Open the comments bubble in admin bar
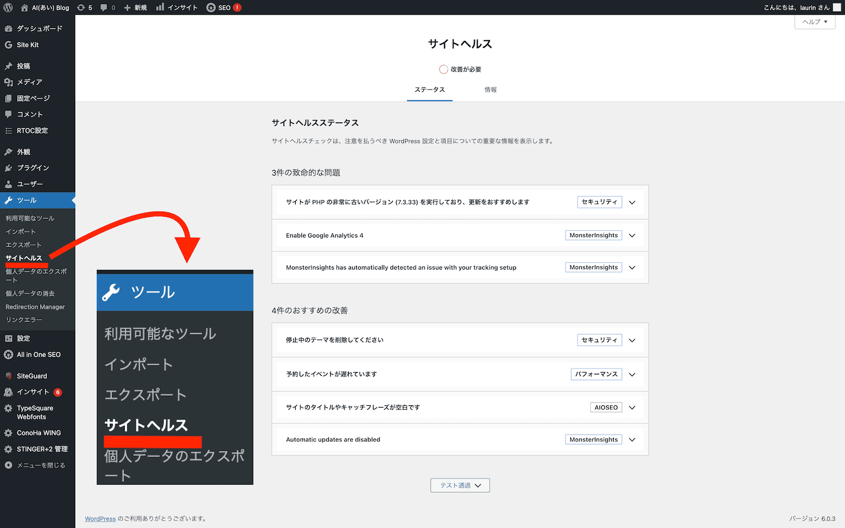The height and width of the screenshot is (528, 845). pyautogui.click(x=108, y=7)
